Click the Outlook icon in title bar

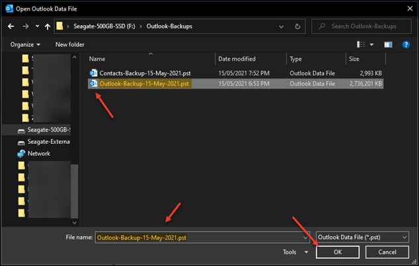[9, 9]
